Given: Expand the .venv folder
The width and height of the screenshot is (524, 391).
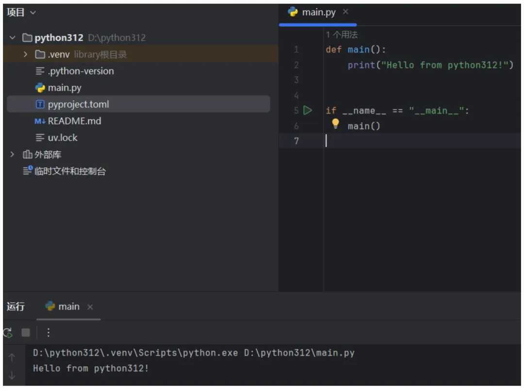Looking at the screenshot, I should point(26,54).
